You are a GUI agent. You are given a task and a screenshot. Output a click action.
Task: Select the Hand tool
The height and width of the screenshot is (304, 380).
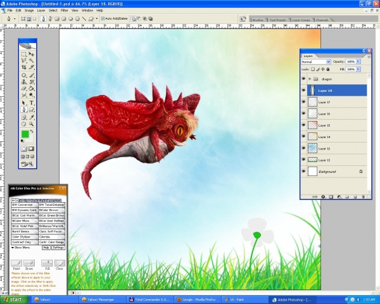tap(24, 124)
